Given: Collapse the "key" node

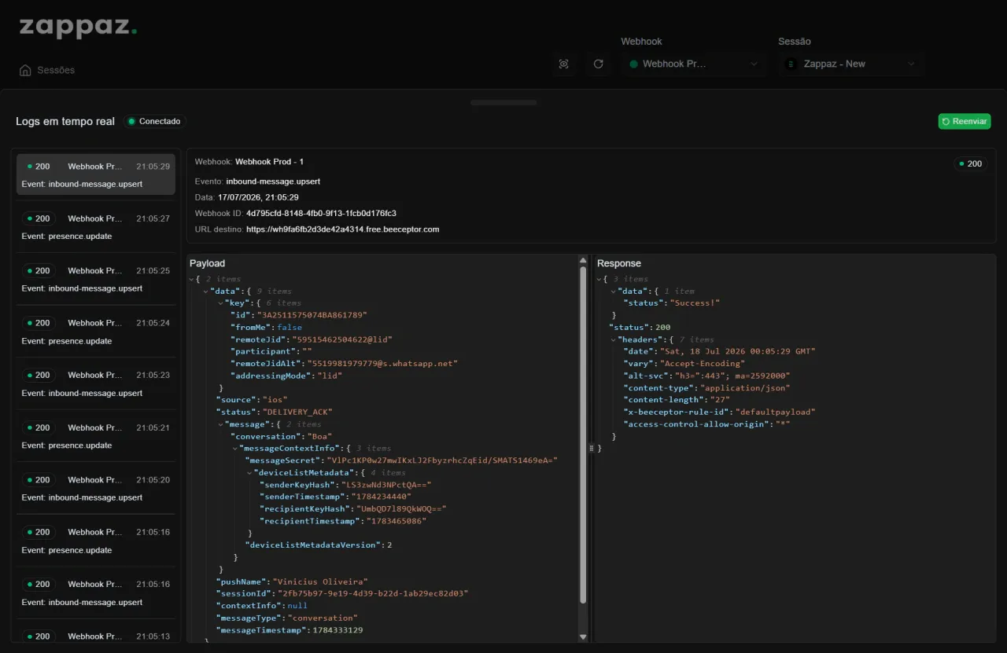Looking at the screenshot, I should point(220,303).
